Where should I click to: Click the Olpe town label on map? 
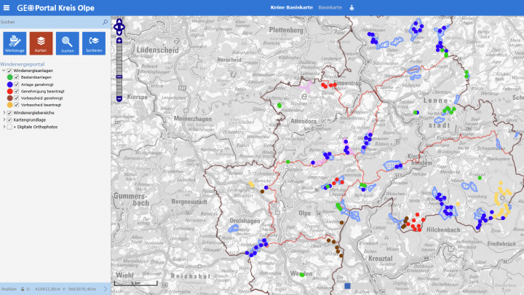pos(305,213)
